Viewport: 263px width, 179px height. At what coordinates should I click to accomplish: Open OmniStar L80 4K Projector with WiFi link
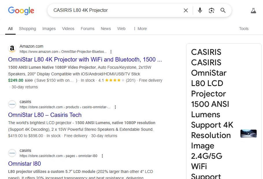tap(85, 59)
